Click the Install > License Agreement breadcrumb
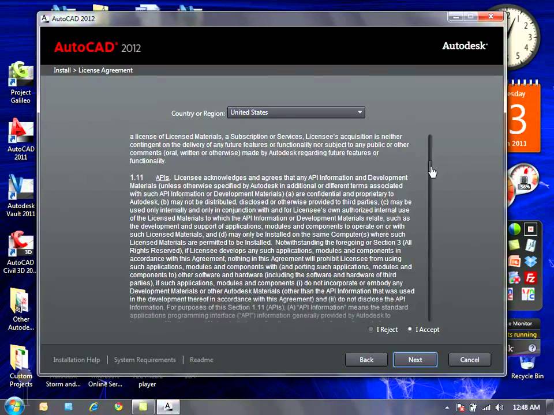554x415 pixels. point(93,70)
